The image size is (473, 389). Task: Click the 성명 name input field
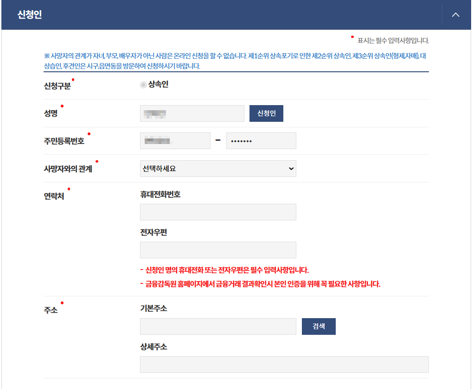pyautogui.click(x=192, y=113)
